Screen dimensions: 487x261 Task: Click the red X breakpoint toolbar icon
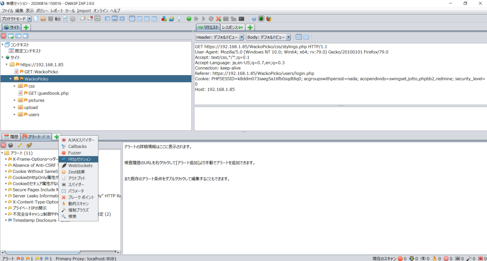tap(218, 19)
